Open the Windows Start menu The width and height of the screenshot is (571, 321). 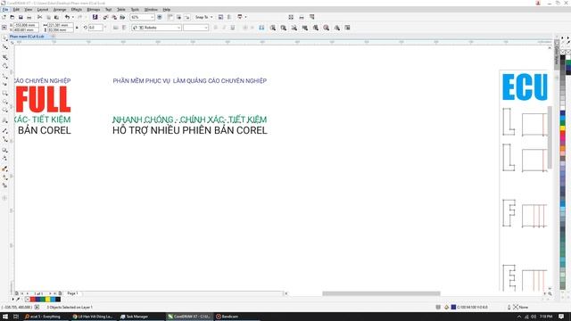click(x=5, y=317)
